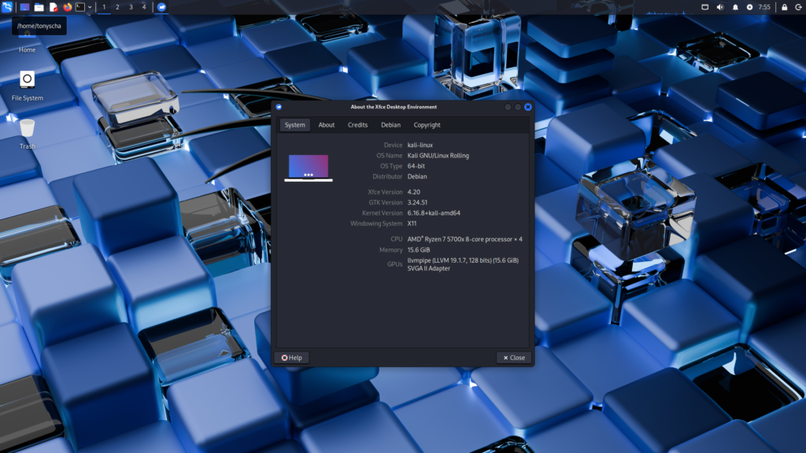This screenshot has width=806, height=453.
Task: Switch to workspace 2
Action: [117, 7]
